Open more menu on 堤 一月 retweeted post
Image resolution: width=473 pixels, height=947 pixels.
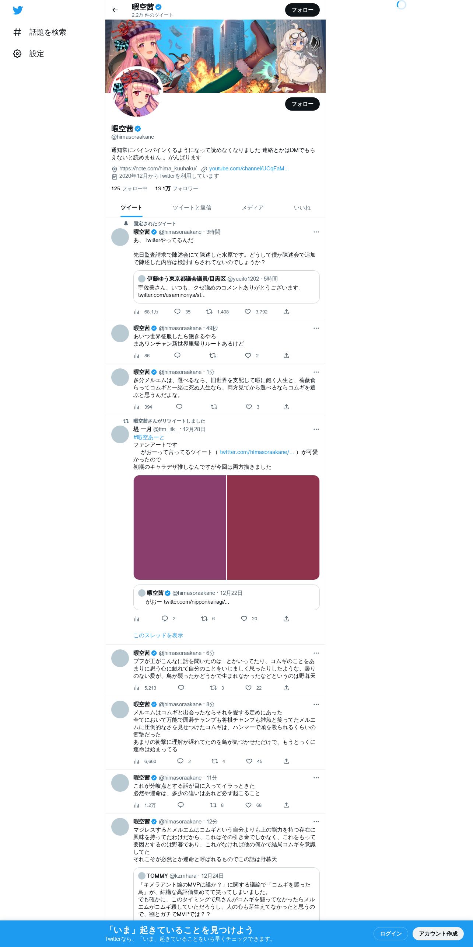[x=316, y=429]
